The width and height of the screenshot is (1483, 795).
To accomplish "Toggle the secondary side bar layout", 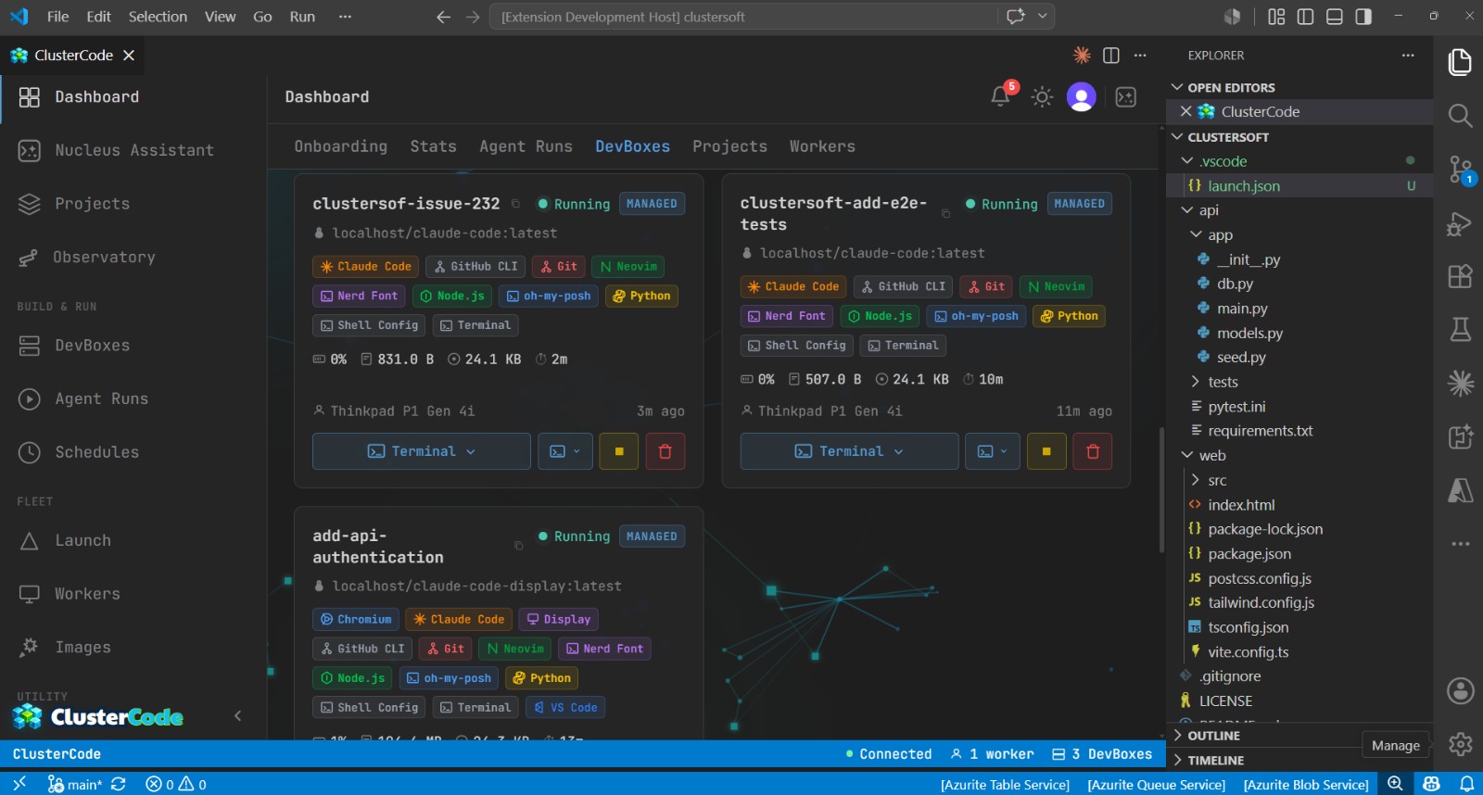I will tap(1363, 17).
